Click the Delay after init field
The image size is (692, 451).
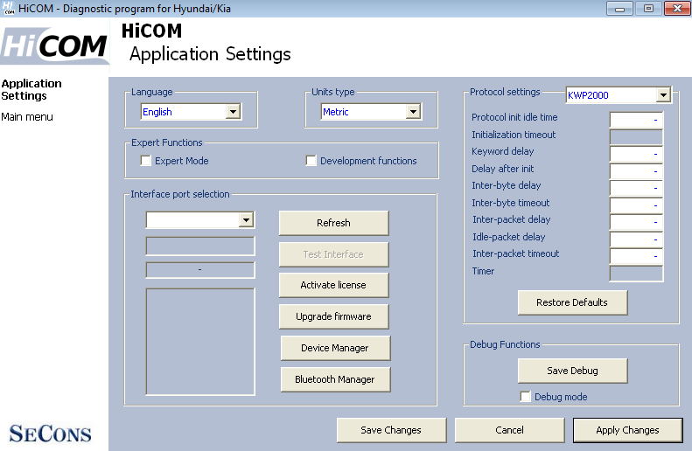[636, 171]
